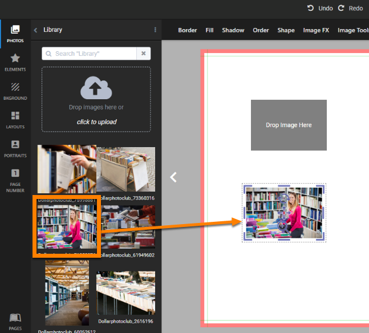Open the Elements star panel
The height and width of the screenshot is (333, 369).
(15, 62)
